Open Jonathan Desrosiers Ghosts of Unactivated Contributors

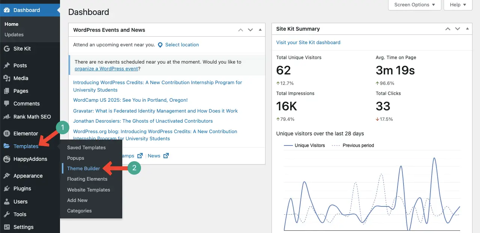tap(143, 121)
